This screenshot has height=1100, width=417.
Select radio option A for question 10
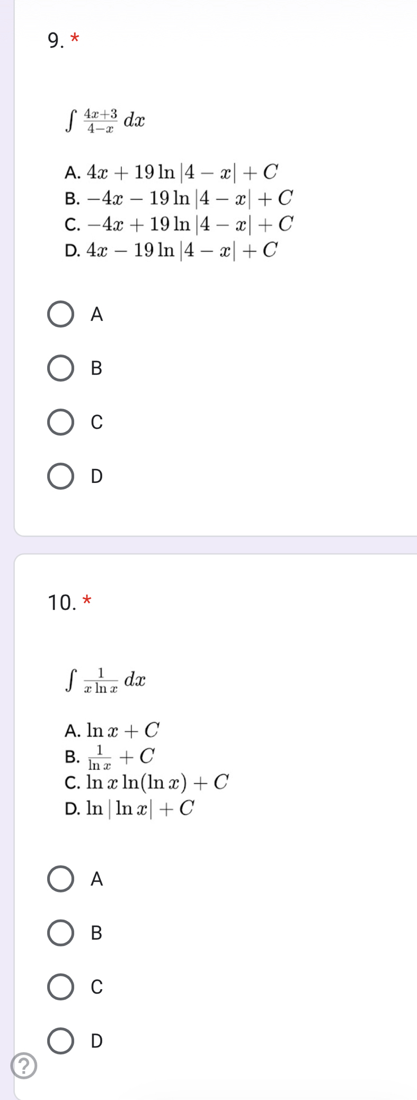coord(61,879)
